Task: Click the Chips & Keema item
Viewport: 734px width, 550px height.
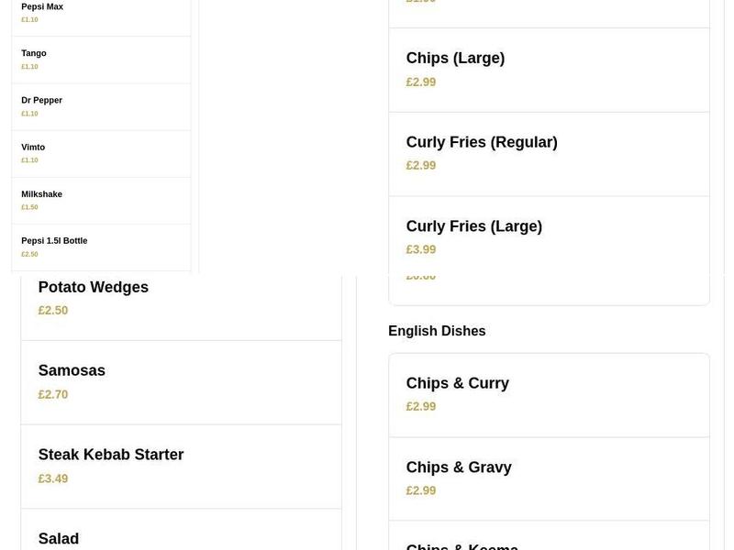Action: [x=462, y=545]
